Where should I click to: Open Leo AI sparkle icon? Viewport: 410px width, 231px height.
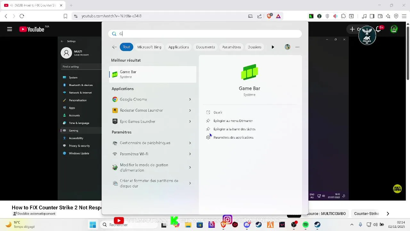(x=388, y=16)
